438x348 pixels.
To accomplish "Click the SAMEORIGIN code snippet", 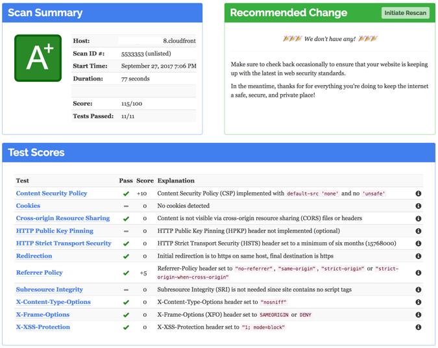I will (274, 315).
